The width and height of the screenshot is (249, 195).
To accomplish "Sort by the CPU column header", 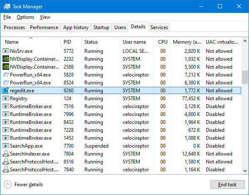I will 162,42.
